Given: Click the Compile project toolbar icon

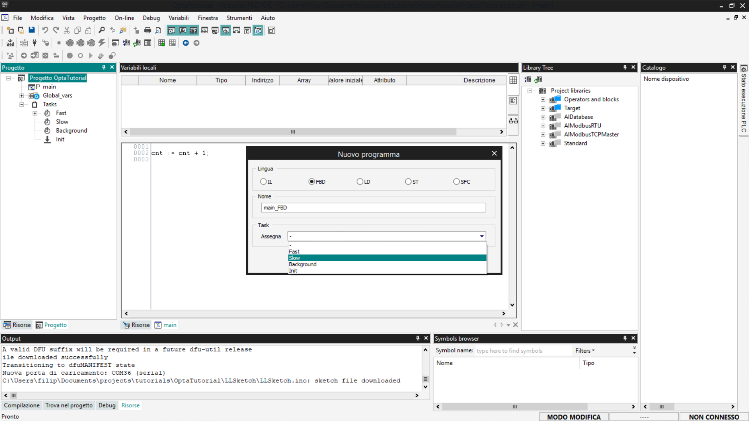Looking at the screenshot, I should coord(10,43).
